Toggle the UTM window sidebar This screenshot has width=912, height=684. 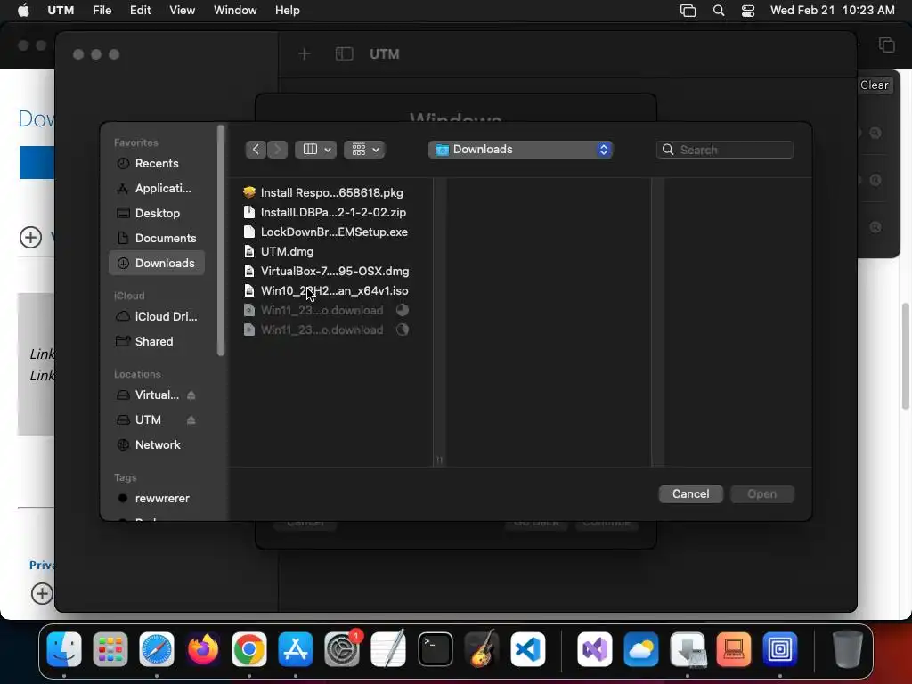(x=345, y=54)
